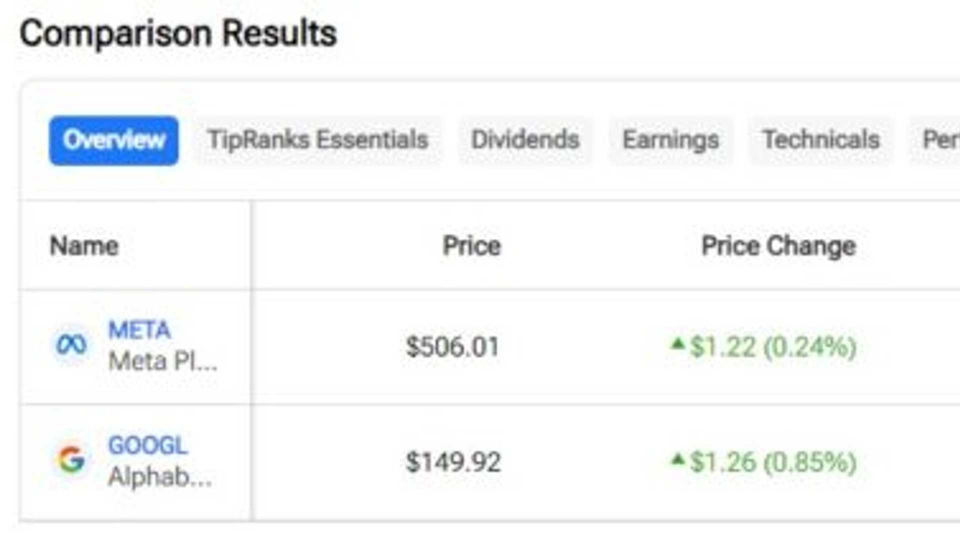Click the Meta infinity logo icon

[x=71, y=344]
